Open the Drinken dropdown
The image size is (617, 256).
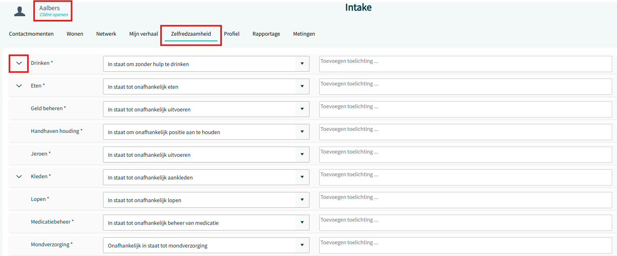pyautogui.click(x=206, y=64)
